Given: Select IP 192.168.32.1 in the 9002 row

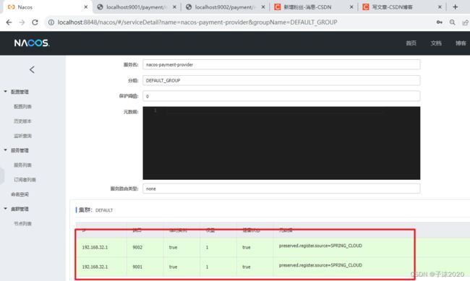Looking at the screenshot, I should click(x=95, y=248).
